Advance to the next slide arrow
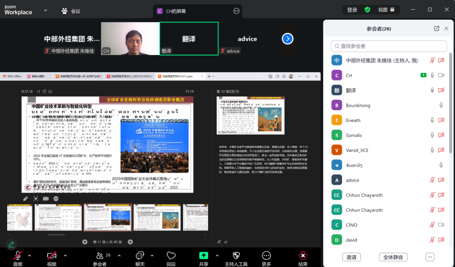This screenshot has height=267, width=455. (x=131, y=242)
